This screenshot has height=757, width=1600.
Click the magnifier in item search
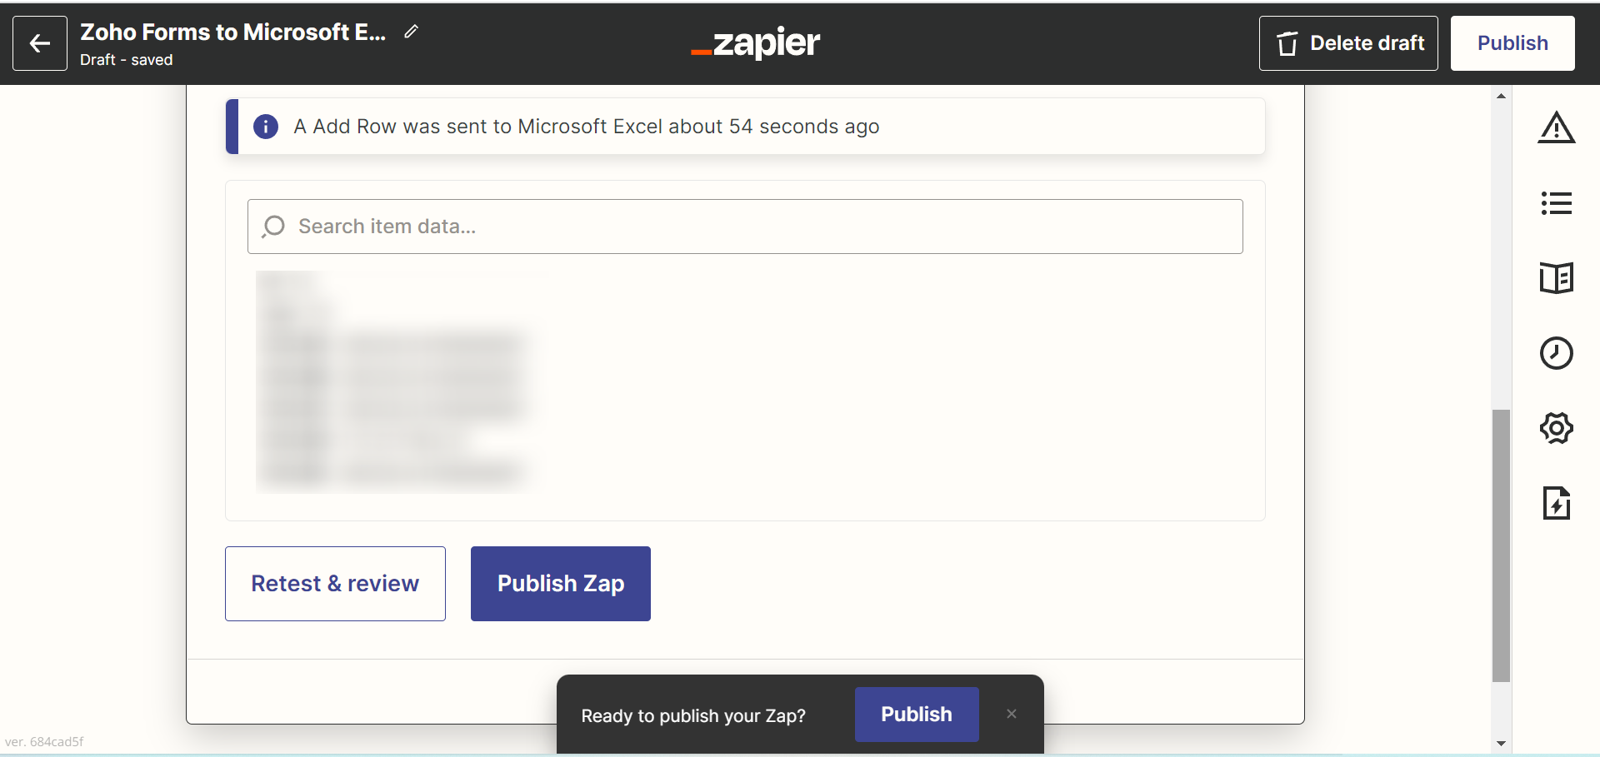[273, 227]
